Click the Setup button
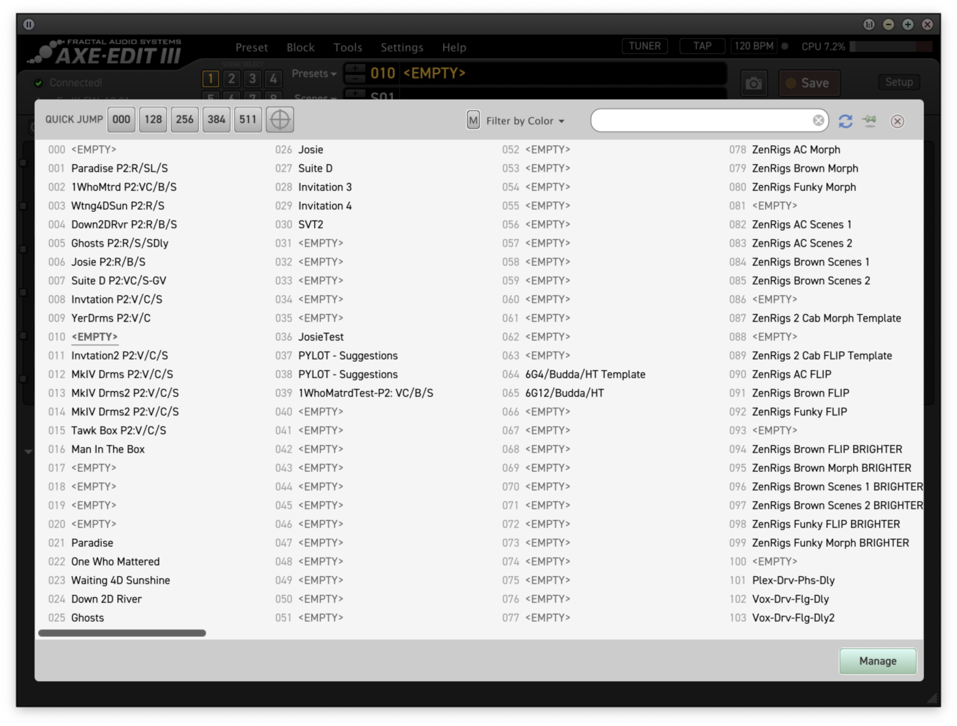The image size is (957, 726). 899,82
